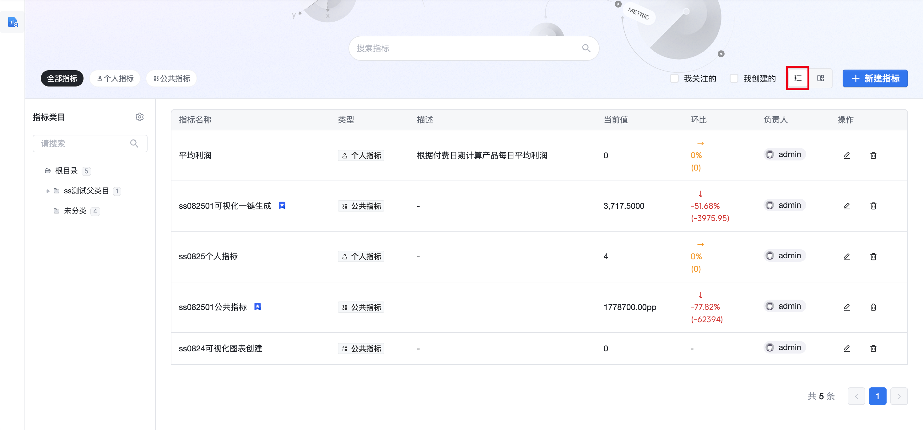Edit the ss082501公共指标 metric

847,307
